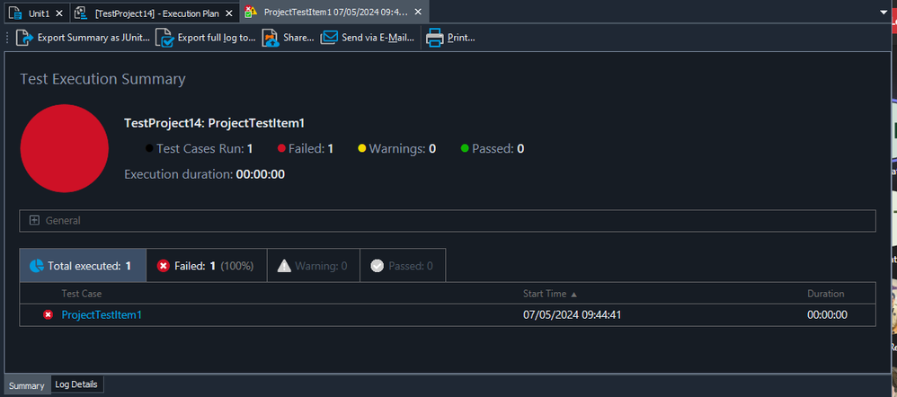Viewport: 897px width, 397px height.
Task: Click the Execution Plan tab icon
Action: (82, 12)
